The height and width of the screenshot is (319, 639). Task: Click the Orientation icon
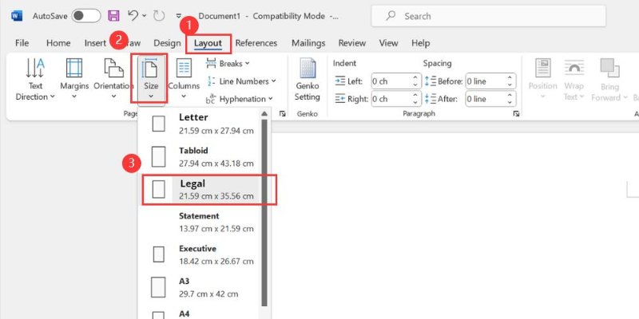pyautogui.click(x=113, y=78)
